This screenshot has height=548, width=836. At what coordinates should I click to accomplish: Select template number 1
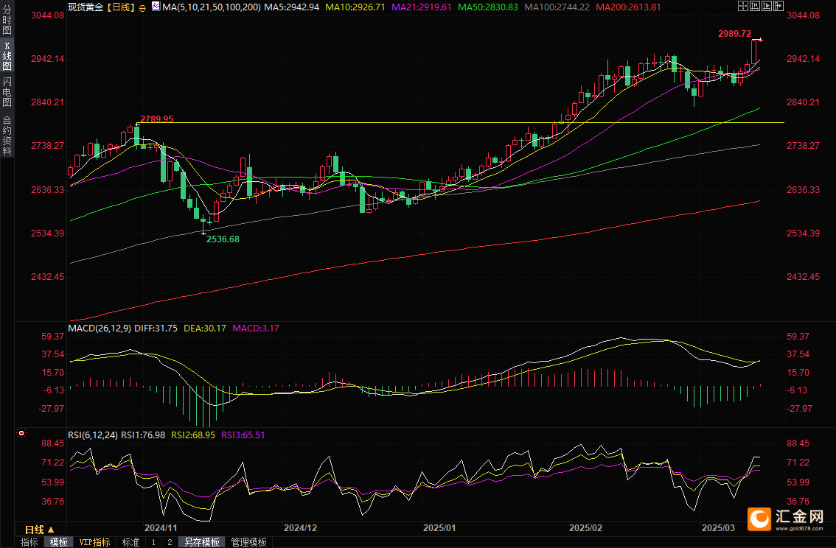click(x=153, y=542)
